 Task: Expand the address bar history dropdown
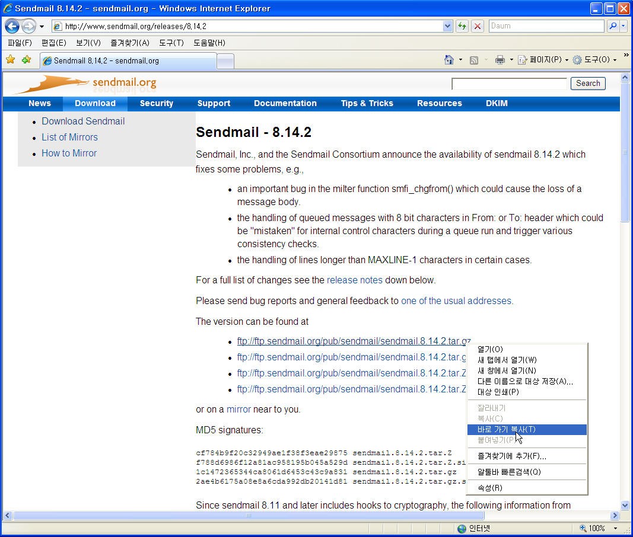447,26
